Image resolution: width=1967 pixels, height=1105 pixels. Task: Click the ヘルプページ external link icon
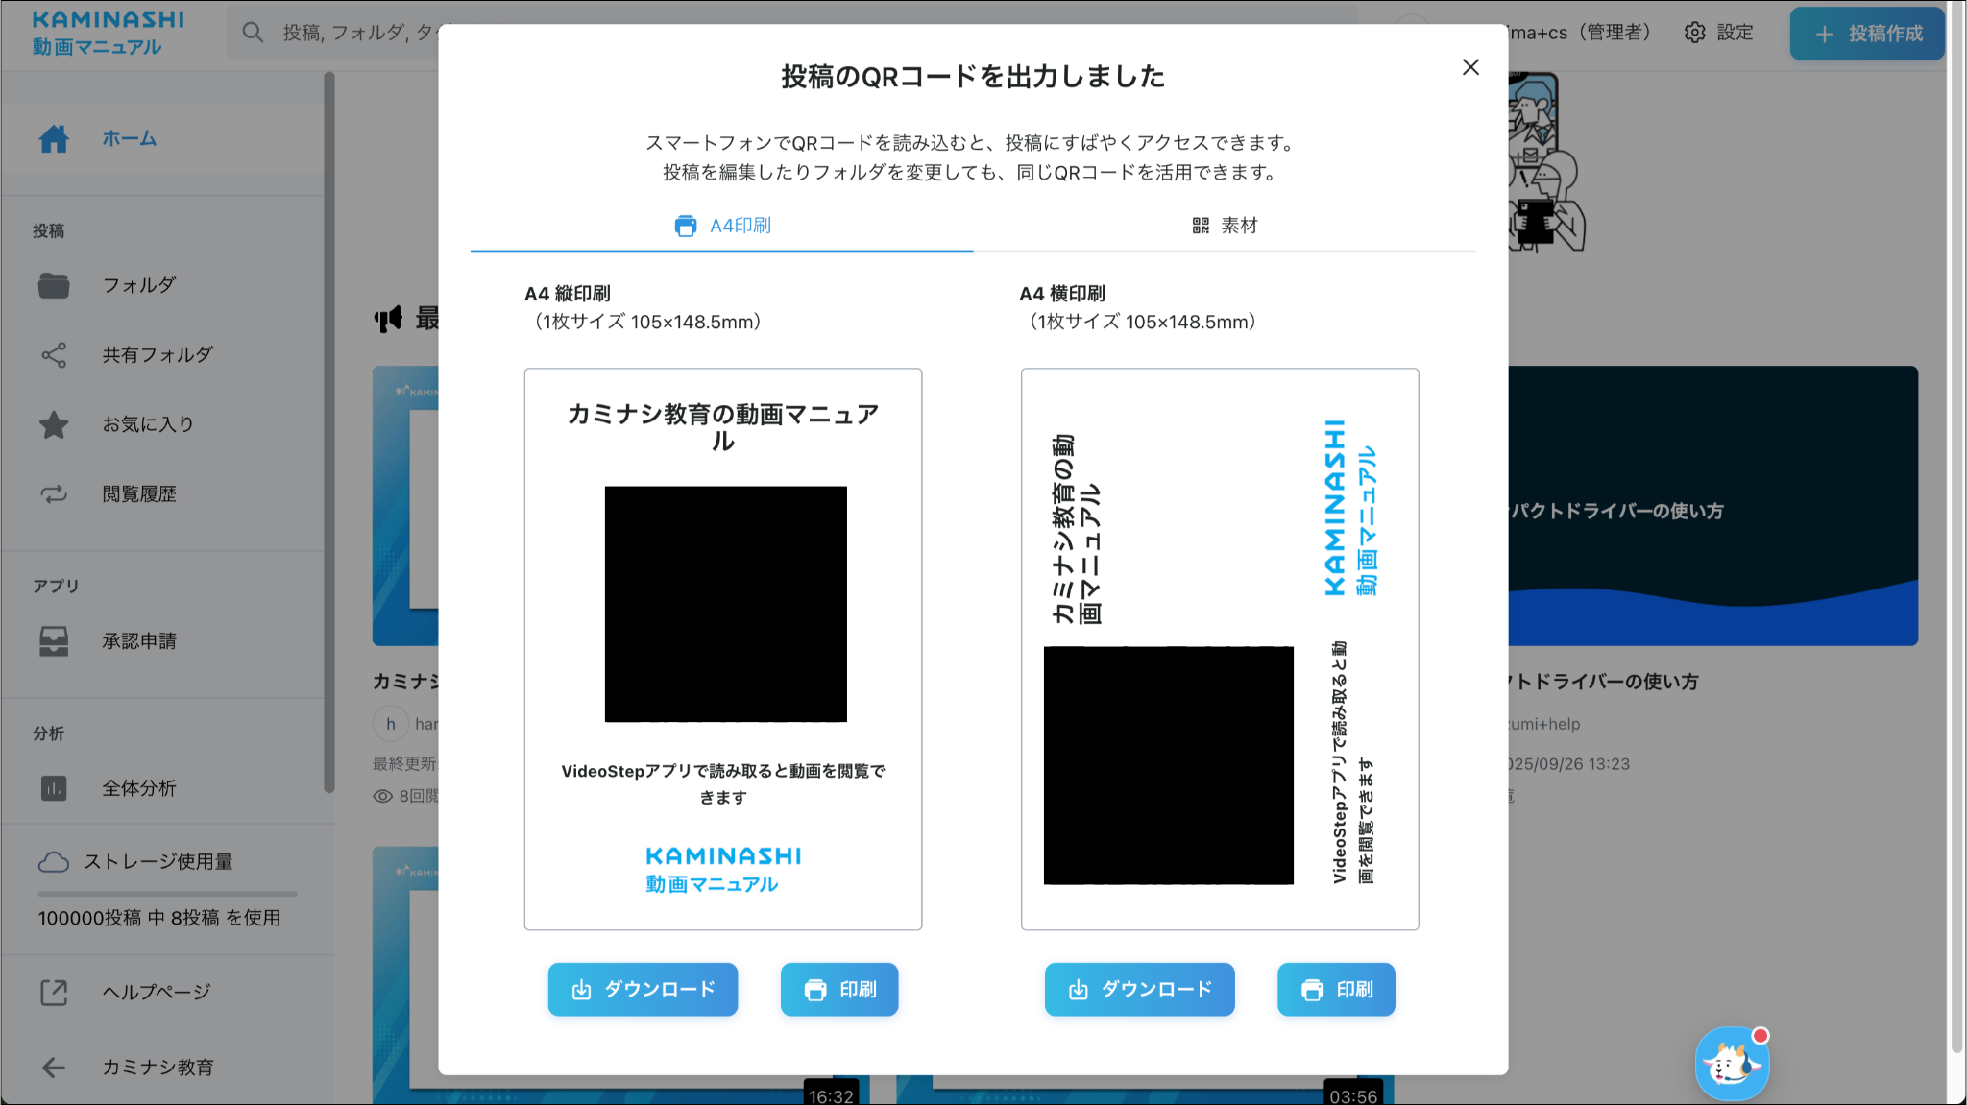click(54, 992)
